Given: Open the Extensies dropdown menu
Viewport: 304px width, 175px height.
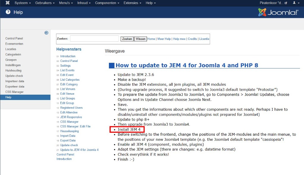Looking at the screenshot, I should click(x=132, y=3).
